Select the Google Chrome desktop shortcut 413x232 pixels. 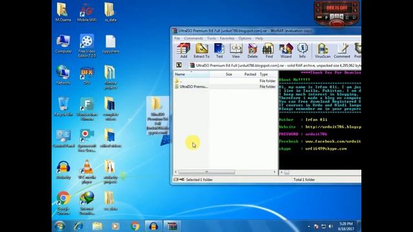pyautogui.click(x=63, y=203)
